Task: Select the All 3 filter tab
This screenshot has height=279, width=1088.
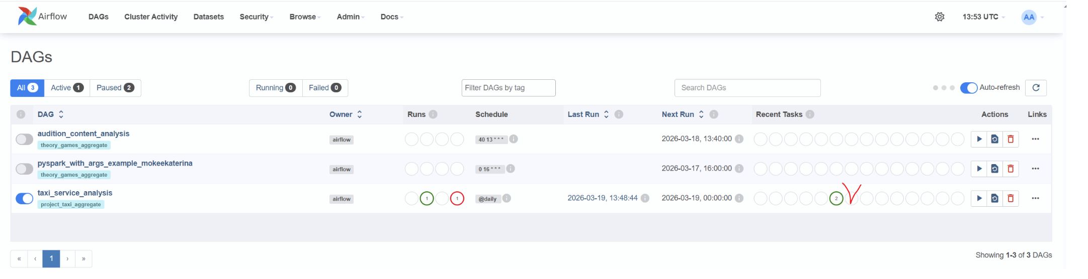Action: point(27,88)
